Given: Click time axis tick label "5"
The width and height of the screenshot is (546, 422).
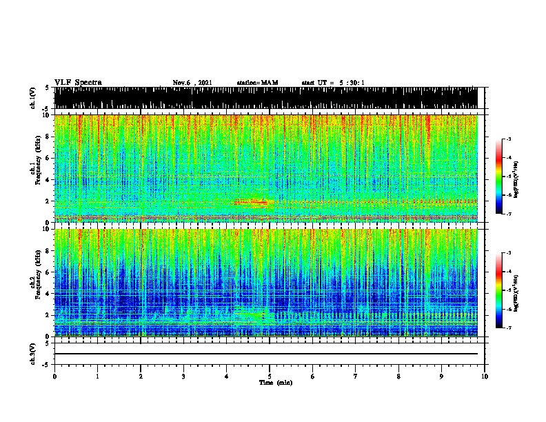Looking at the screenshot, I should coord(270,376).
